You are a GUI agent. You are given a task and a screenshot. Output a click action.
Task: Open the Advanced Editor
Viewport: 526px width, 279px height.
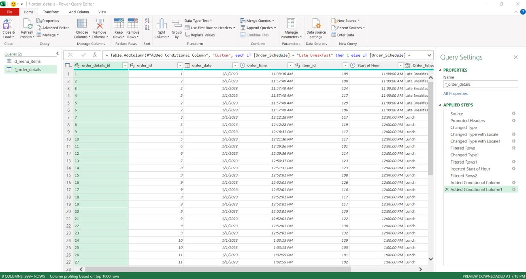point(53,28)
